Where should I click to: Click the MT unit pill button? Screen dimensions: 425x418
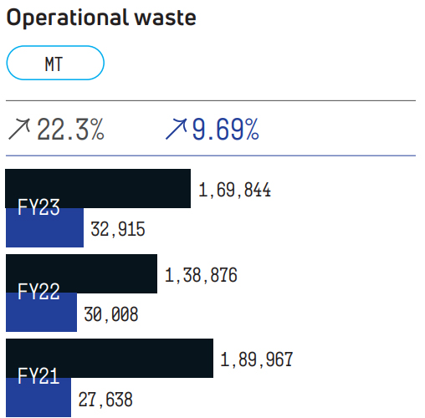(55, 63)
